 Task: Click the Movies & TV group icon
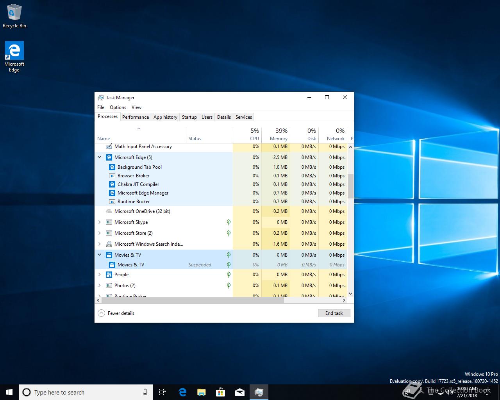click(x=109, y=255)
